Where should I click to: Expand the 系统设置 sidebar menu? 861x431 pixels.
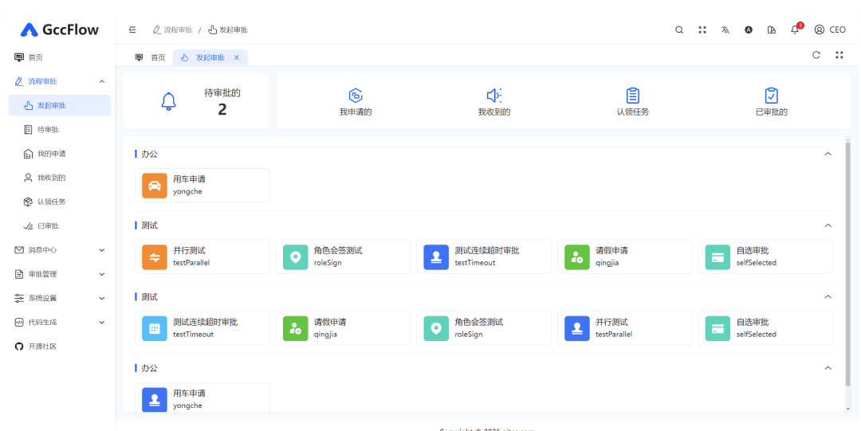tap(59, 298)
